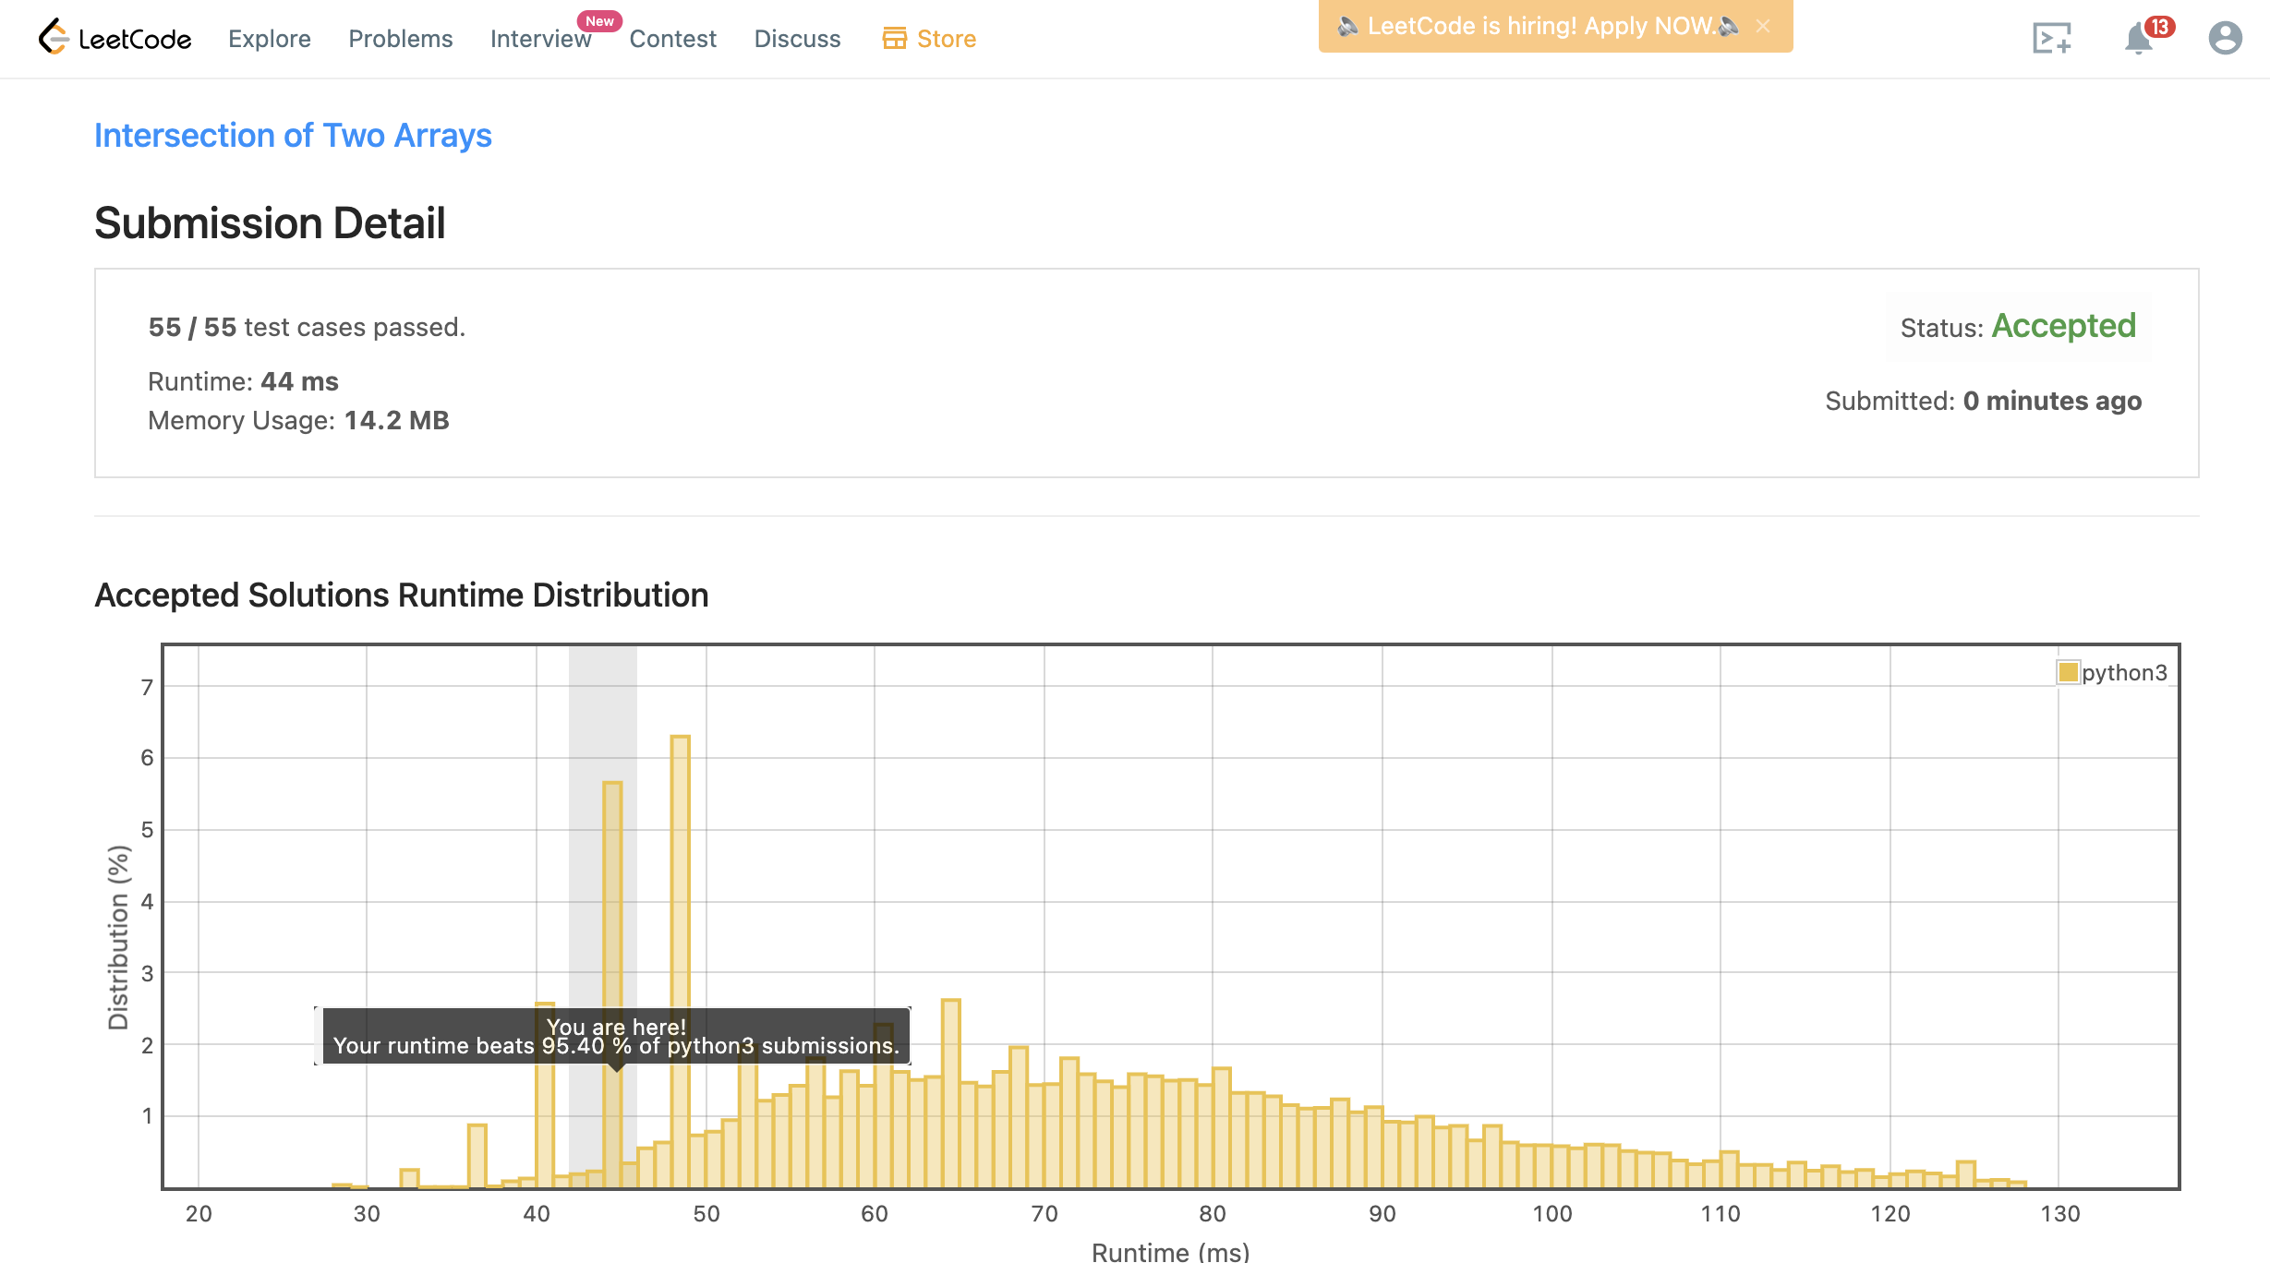Click the LeetCode is hiring banner
Viewport: 2270px width, 1263px height.
click(1539, 26)
